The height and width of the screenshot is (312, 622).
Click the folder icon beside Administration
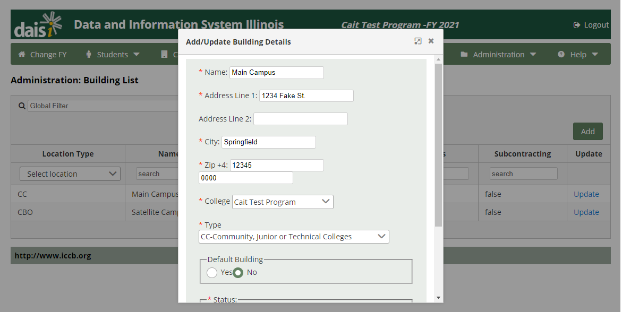coord(465,54)
